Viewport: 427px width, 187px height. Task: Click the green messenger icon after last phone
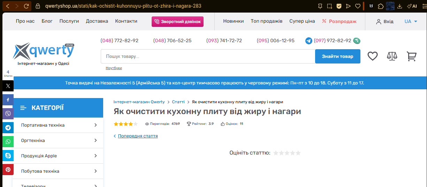pyautogui.click(x=357, y=41)
